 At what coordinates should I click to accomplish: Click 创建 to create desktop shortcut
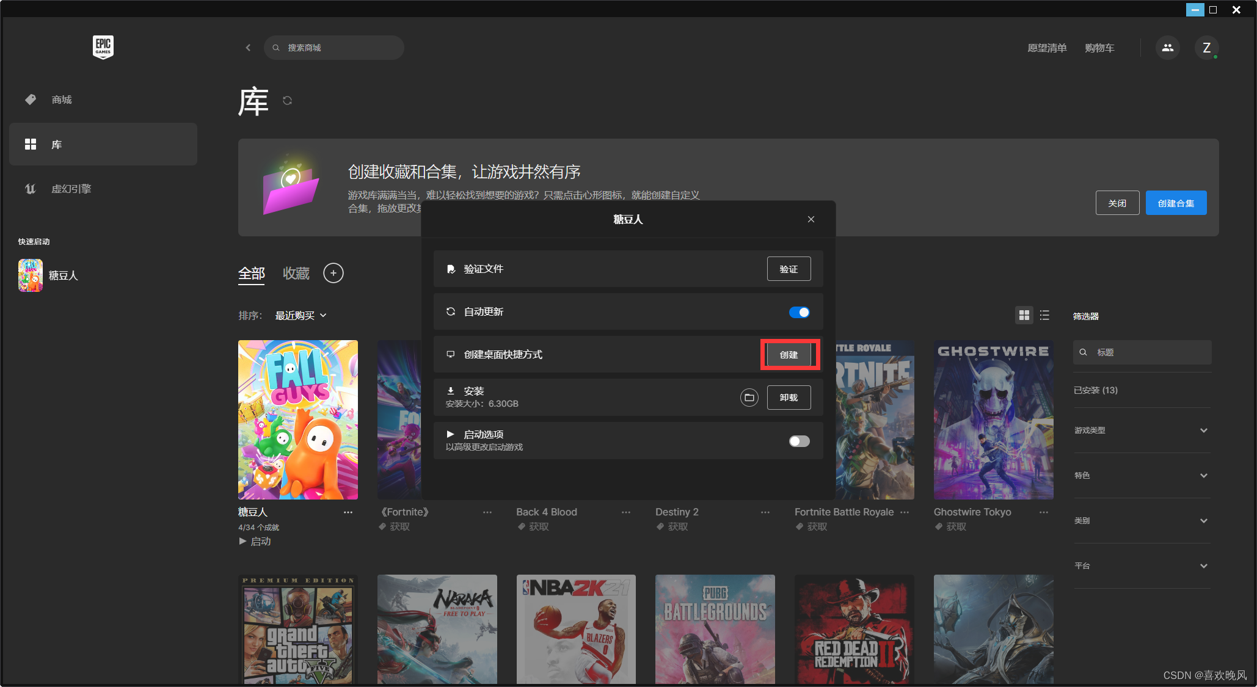coord(789,355)
